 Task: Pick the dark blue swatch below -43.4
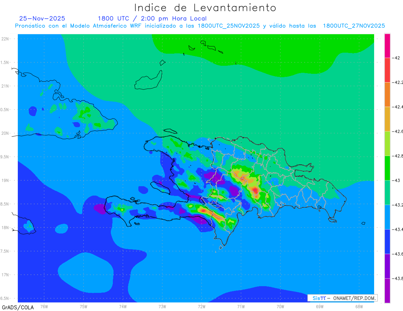tap(387, 241)
